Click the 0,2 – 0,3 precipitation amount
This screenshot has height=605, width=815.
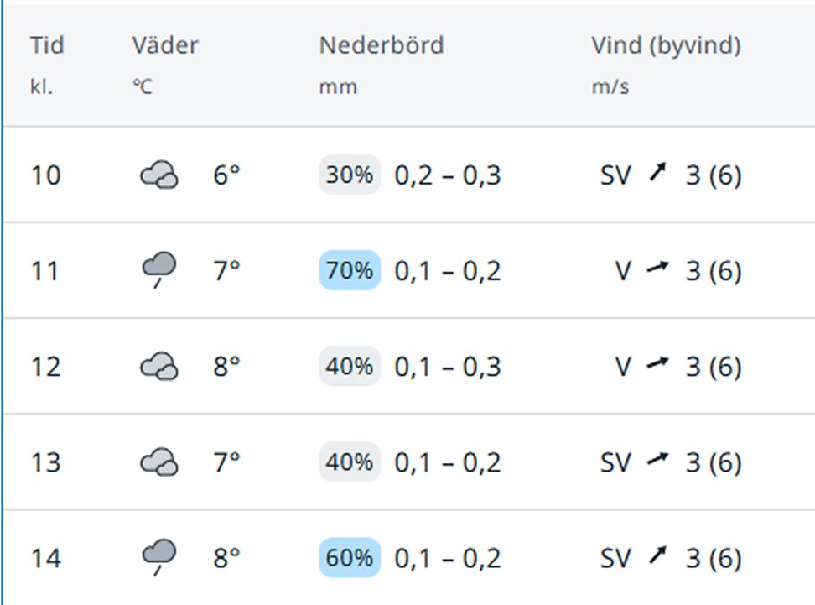tap(448, 175)
